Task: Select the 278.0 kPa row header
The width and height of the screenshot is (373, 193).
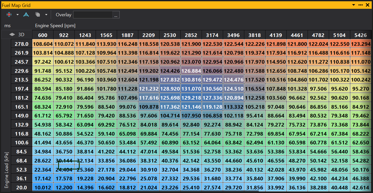Action: 21,44
